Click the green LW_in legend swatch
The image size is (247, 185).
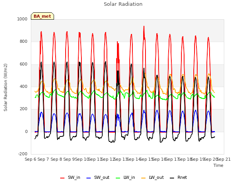[x=118, y=178]
